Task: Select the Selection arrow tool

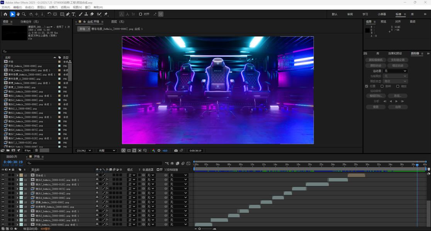Action: coord(12,14)
